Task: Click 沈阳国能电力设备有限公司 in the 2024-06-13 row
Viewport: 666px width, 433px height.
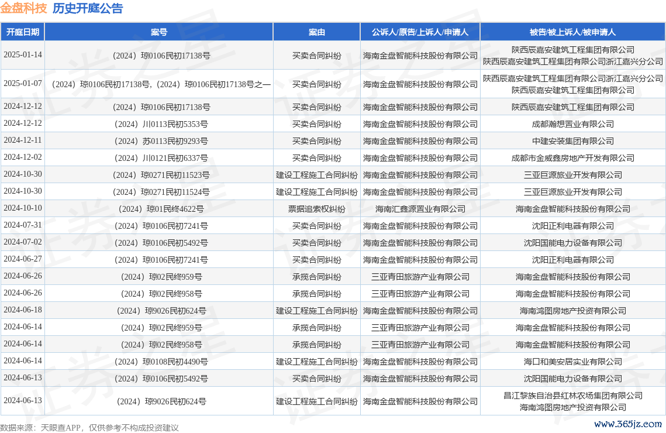Action: (x=572, y=379)
